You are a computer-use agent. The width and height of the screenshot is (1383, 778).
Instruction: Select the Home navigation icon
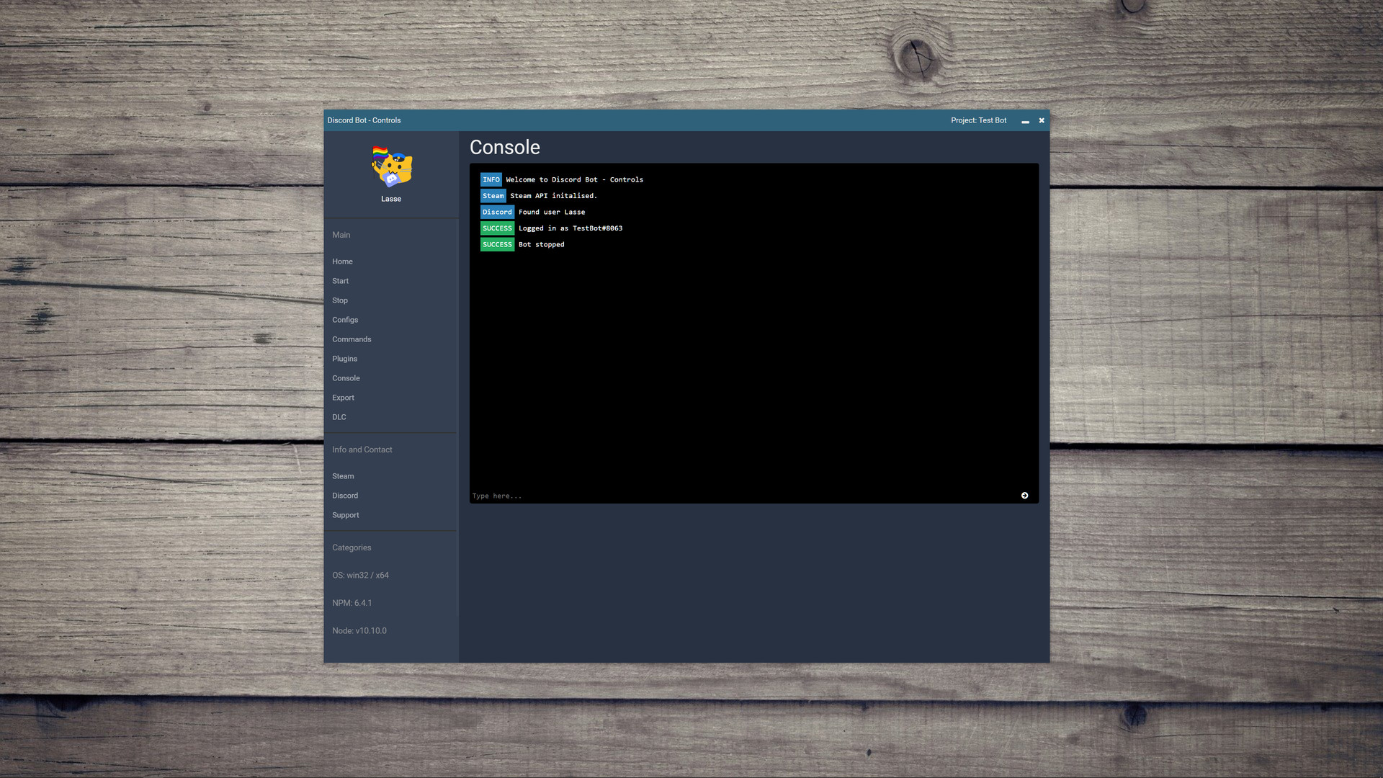click(x=343, y=261)
